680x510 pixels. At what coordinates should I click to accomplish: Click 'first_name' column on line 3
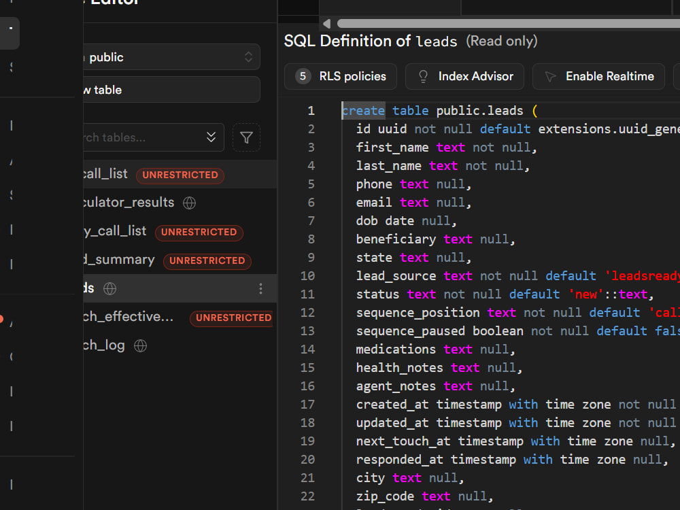pyautogui.click(x=392, y=148)
